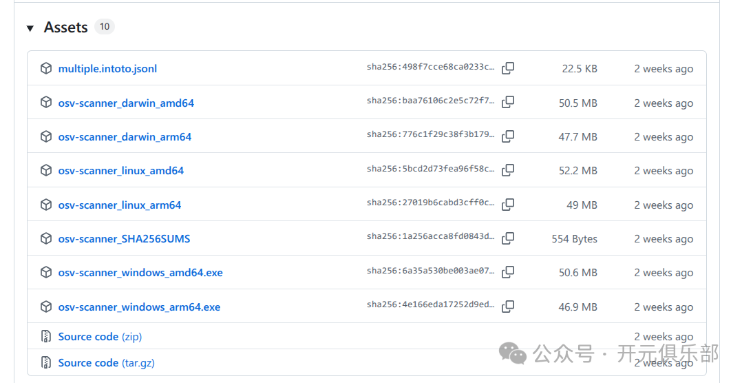The width and height of the screenshot is (742, 383).
Task: Download osv-scanner_linux_arm64
Action: pyautogui.click(x=120, y=205)
